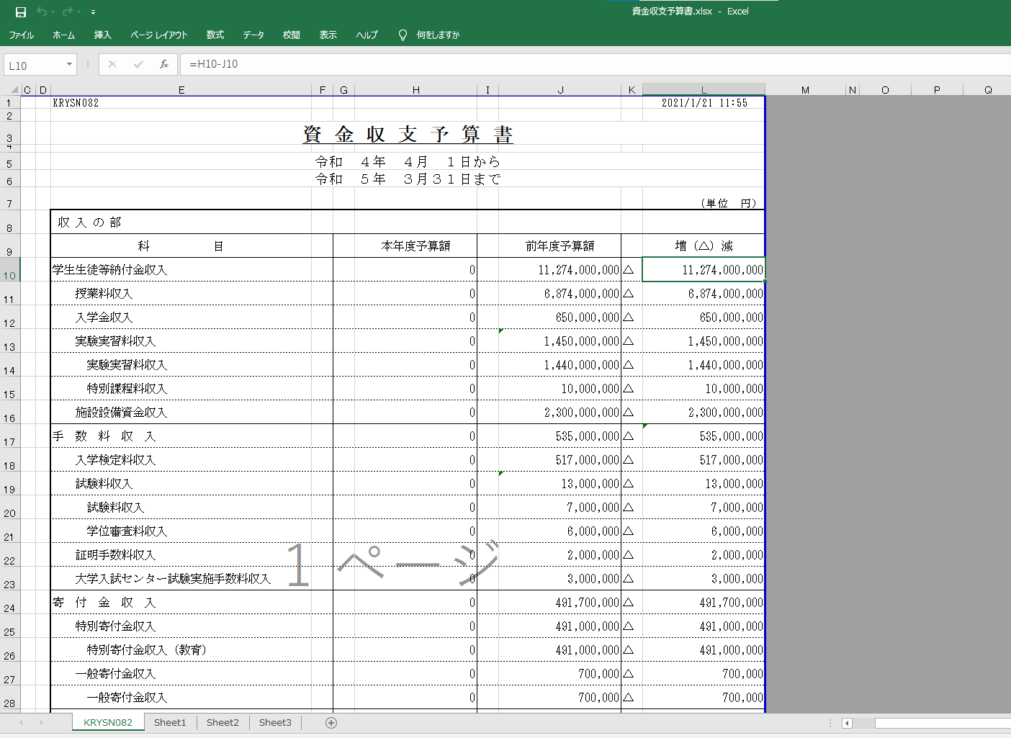The height and width of the screenshot is (738, 1011).
Task: Click the 本年度予算額 header cell
Action: click(x=415, y=246)
